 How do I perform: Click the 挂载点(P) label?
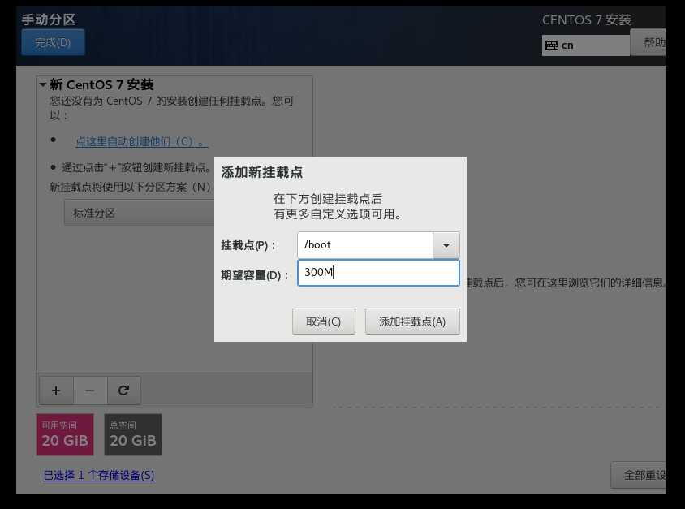(248, 245)
